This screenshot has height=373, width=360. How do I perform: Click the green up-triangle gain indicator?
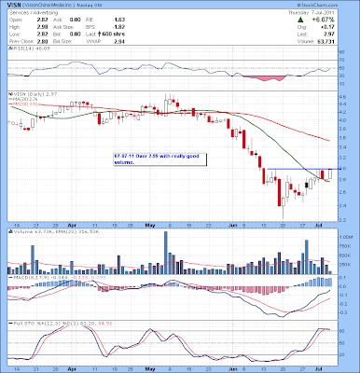pos(300,20)
